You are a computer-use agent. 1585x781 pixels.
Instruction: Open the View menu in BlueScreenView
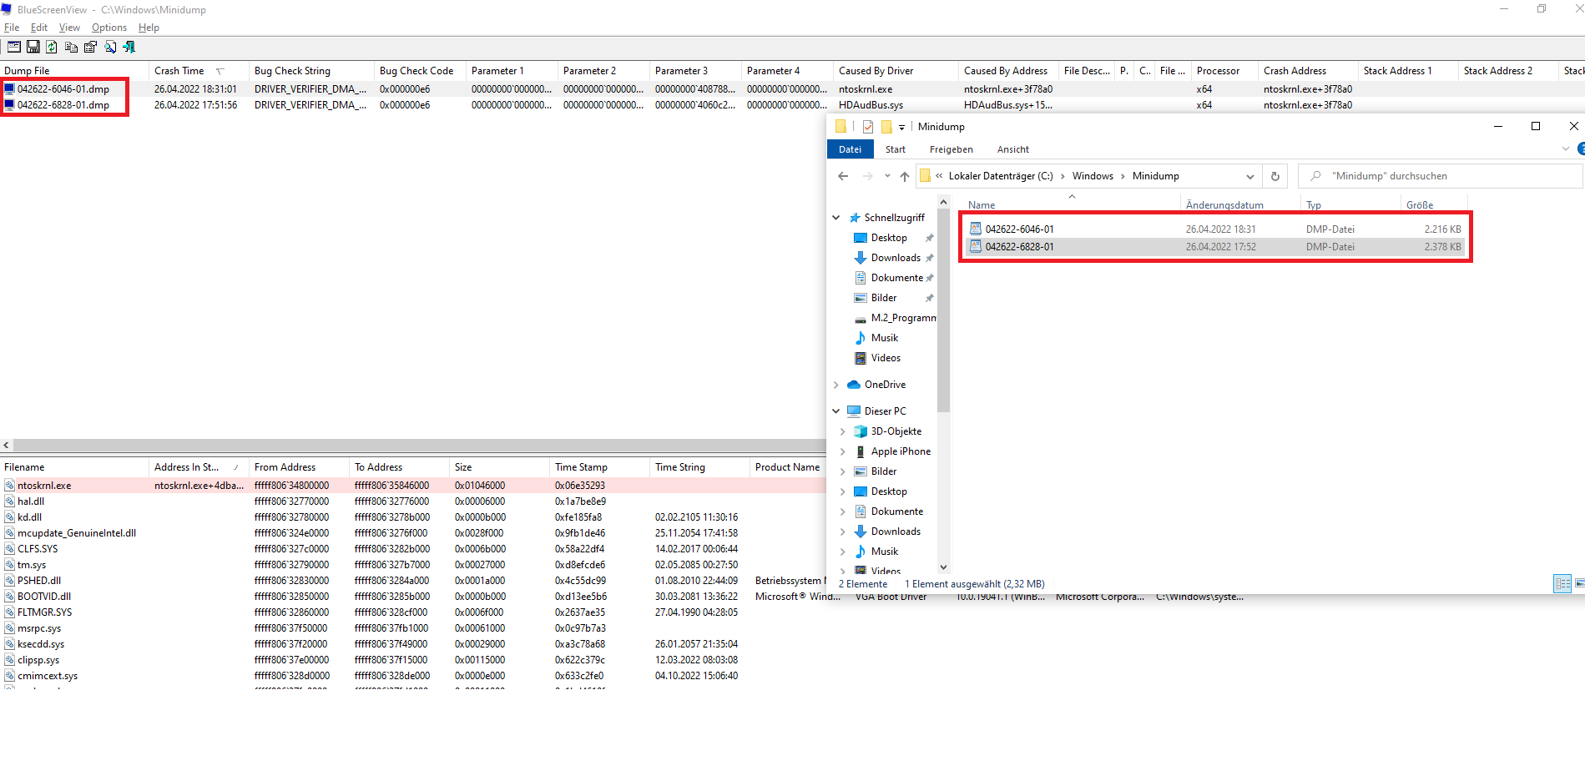click(x=69, y=28)
